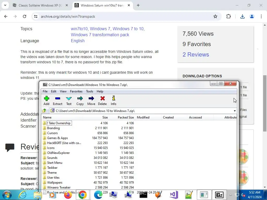
Task: Click the red Delete icon in 7-Zip
Action: (102, 98)
